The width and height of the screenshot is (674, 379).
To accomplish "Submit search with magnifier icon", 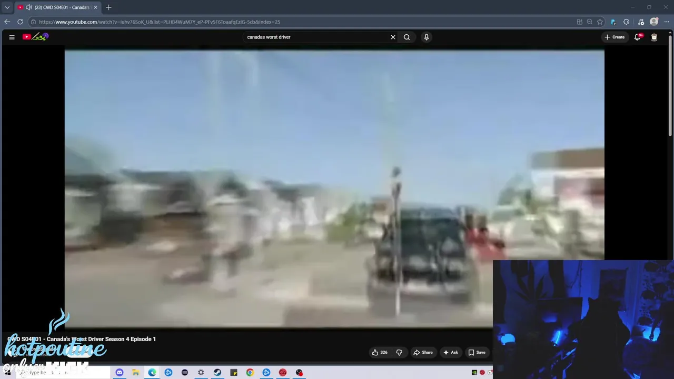I will coord(407,37).
